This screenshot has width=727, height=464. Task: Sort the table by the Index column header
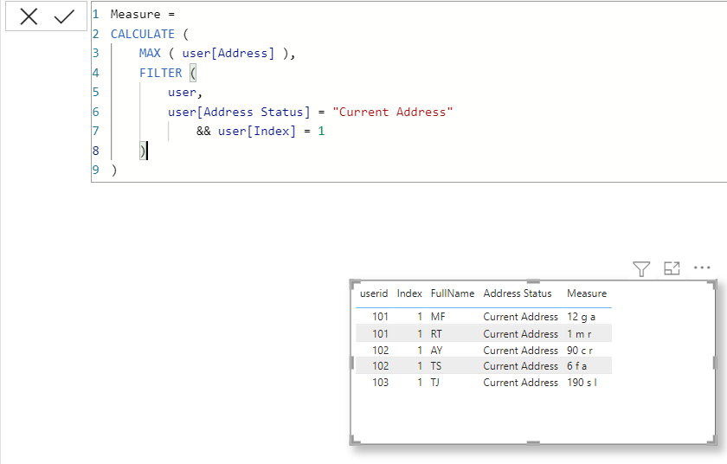point(409,293)
